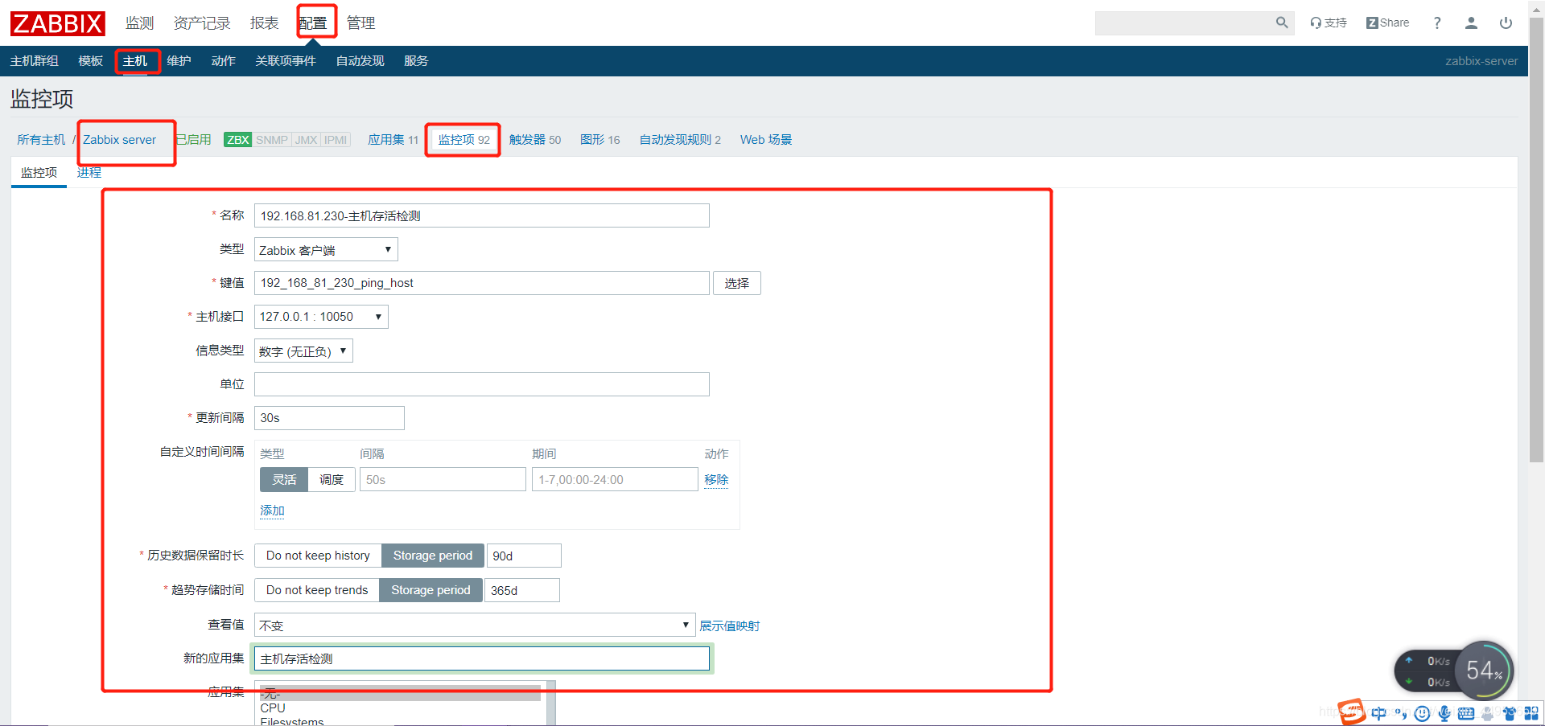Toggle the punctuation mode icon

(1401, 713)
